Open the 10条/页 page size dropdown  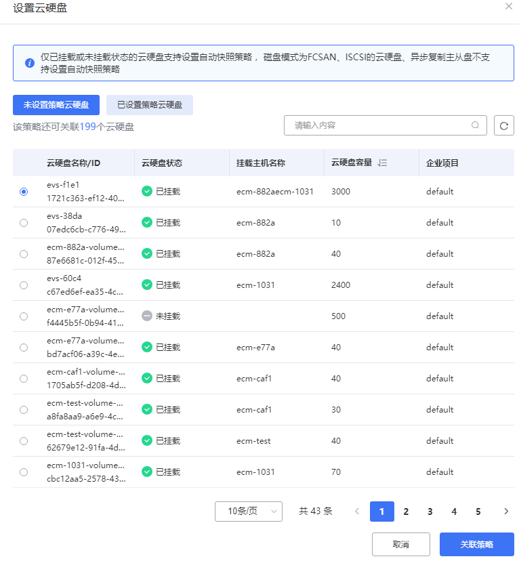point(249,512)
